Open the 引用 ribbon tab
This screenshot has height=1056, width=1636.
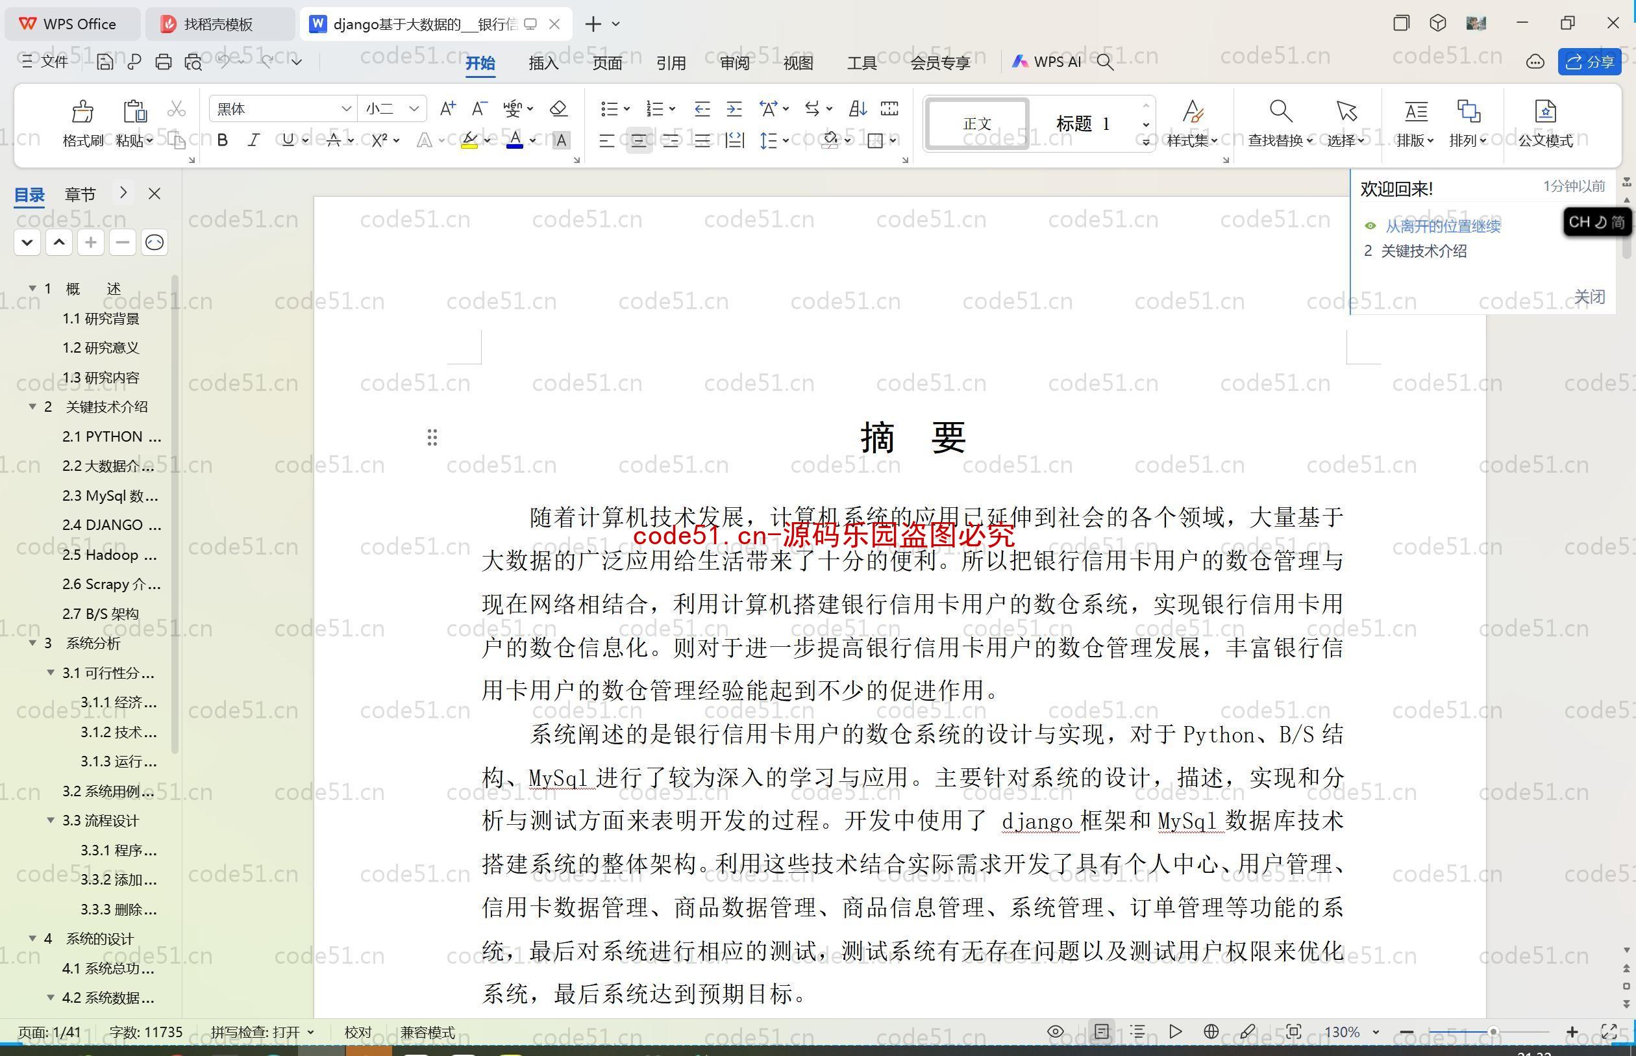pyautogui.click(x=671, y=62)
